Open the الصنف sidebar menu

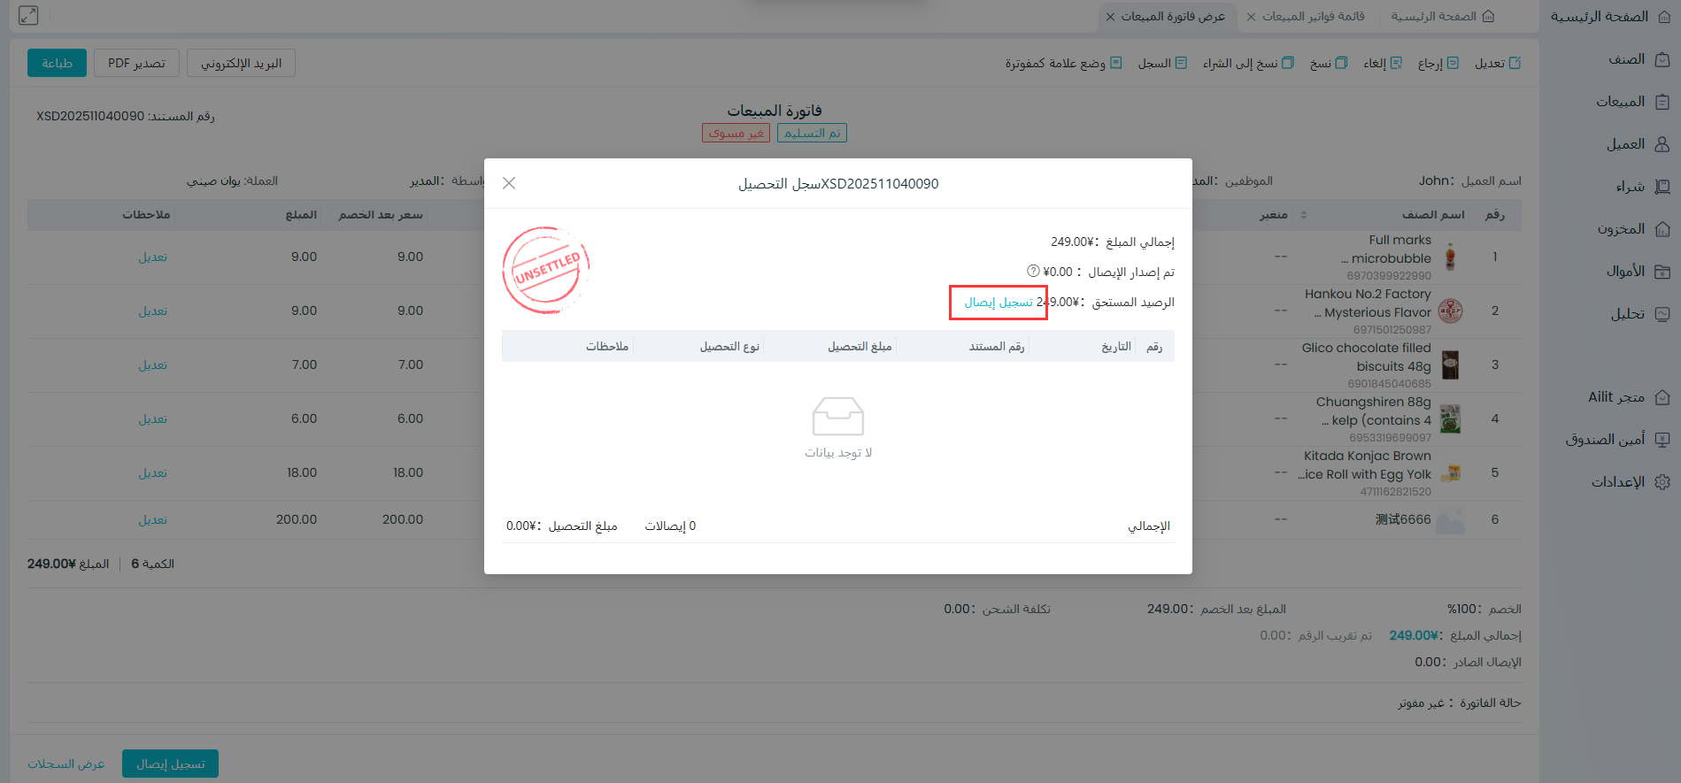point(1638,59)
